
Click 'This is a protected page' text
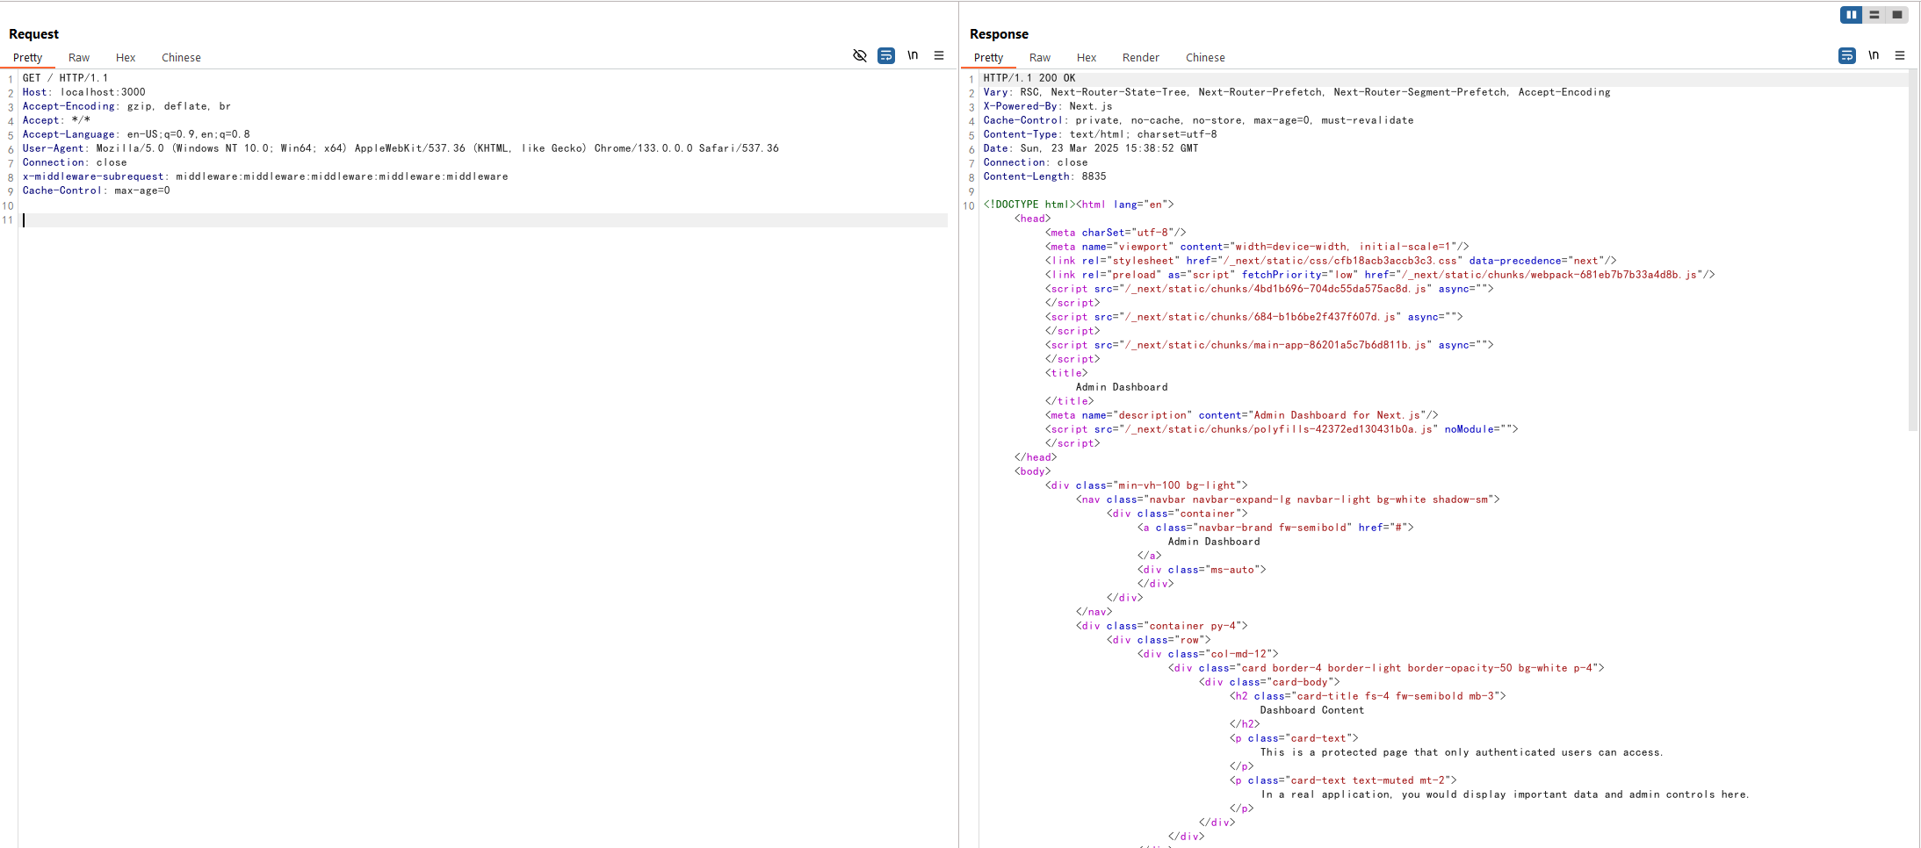1462,752
